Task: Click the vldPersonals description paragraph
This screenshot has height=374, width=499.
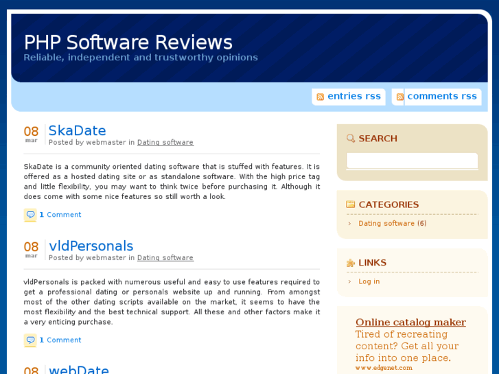Action: (x=172, y=302)
